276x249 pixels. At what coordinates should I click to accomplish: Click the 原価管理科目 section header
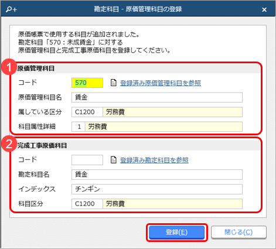click(36, 69)
